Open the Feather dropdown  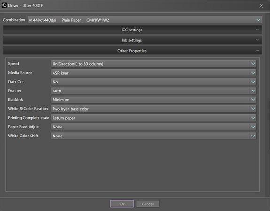click(154, 91)
